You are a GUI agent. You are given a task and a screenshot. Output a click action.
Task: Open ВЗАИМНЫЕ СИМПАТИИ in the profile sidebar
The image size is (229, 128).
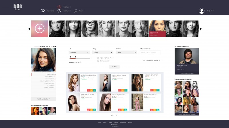[x=47, y=81]
